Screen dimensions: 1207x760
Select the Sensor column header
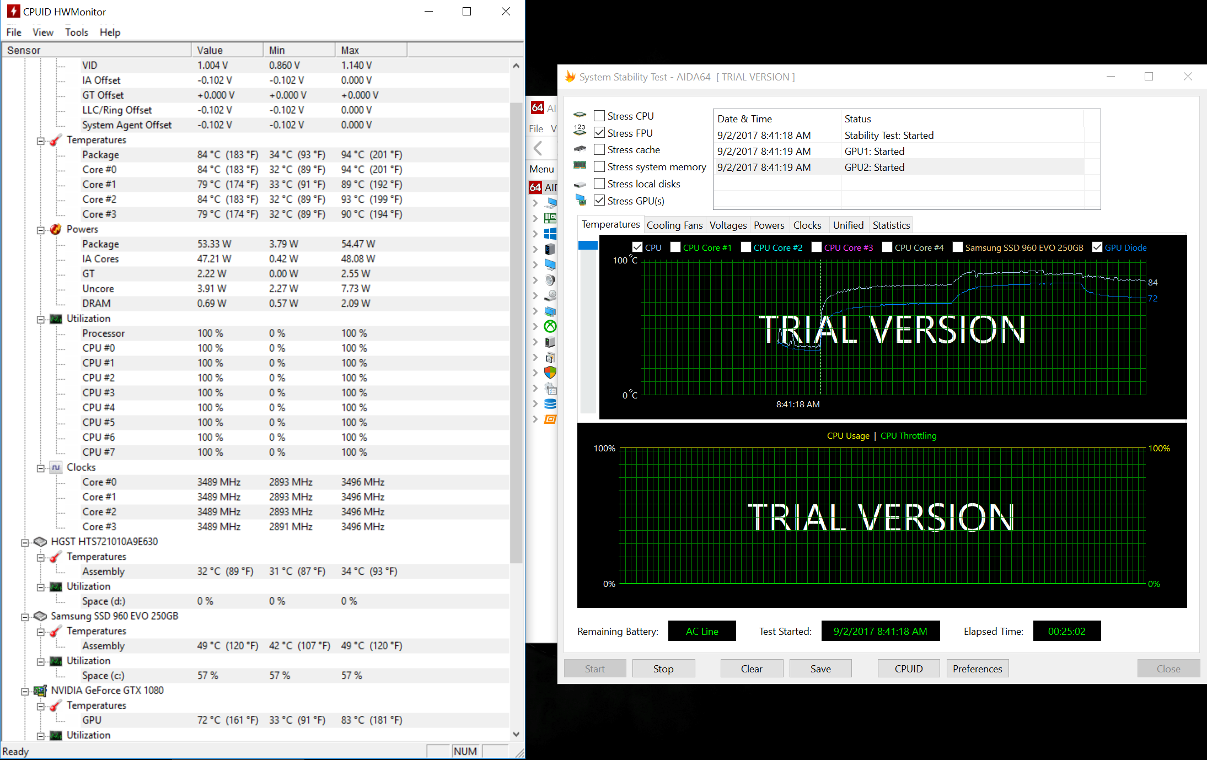96,50
